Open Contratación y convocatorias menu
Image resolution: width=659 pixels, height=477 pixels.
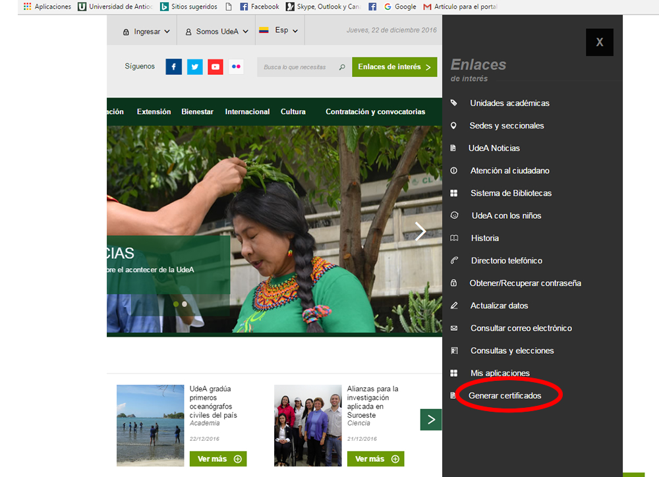click(375, 112)
